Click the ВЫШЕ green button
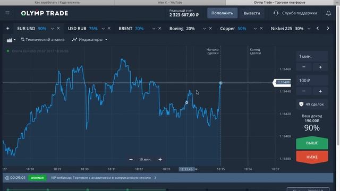This screenshot has width=340, height=191. click(x=312, y=143)
